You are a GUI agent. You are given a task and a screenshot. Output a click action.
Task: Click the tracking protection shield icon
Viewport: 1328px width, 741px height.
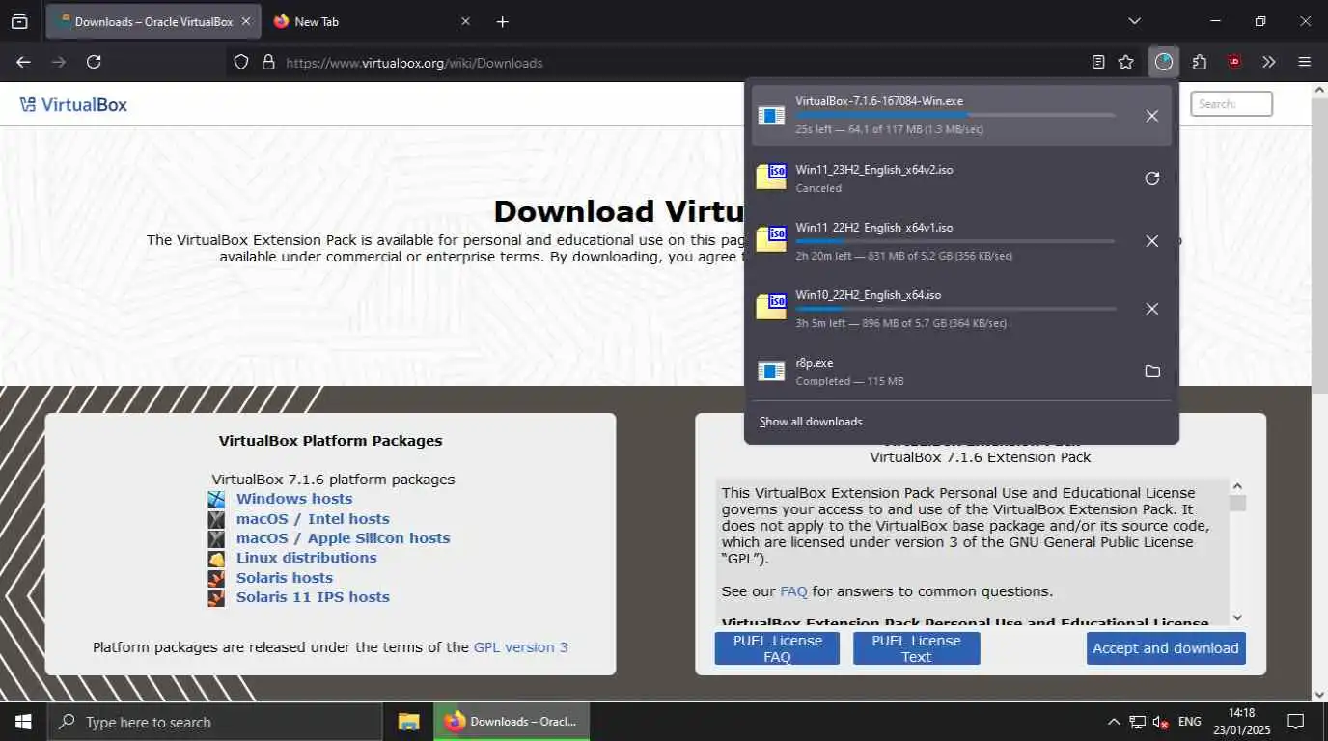point(241,62)
